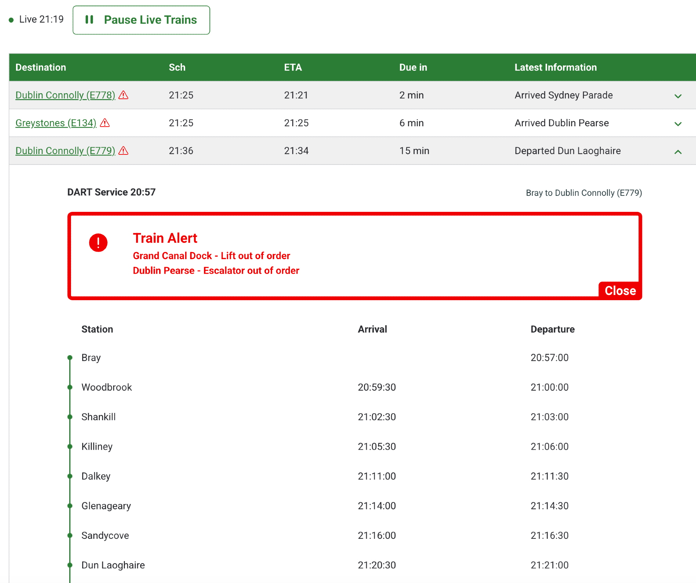Pause Live Trains updates

141,20
